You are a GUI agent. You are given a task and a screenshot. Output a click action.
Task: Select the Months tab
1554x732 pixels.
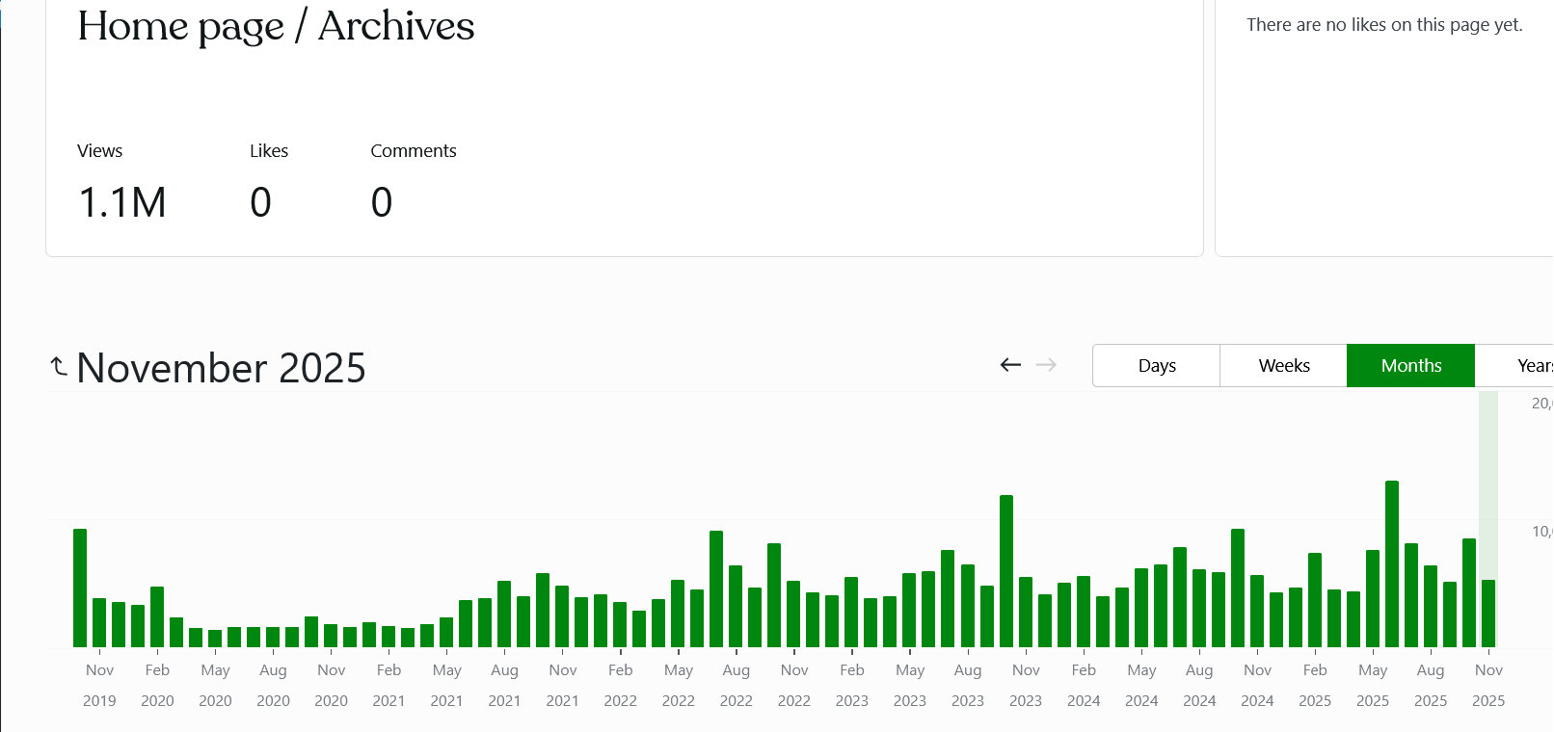[x=1410, y=366]
